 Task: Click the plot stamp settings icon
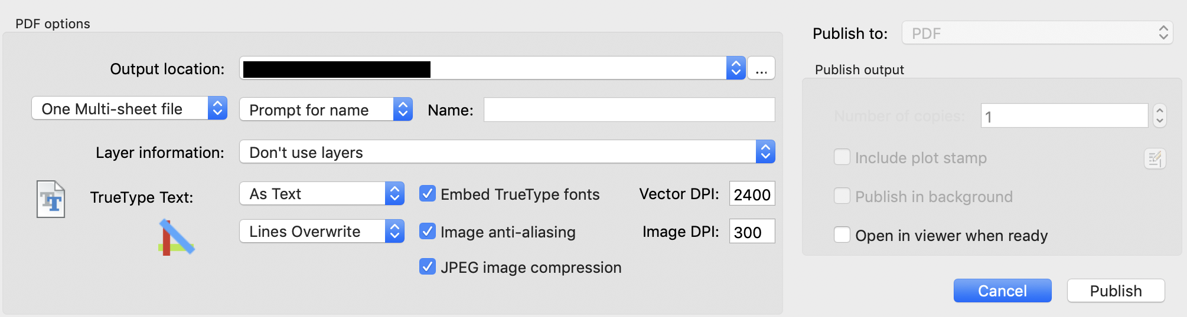(1155, 158)
